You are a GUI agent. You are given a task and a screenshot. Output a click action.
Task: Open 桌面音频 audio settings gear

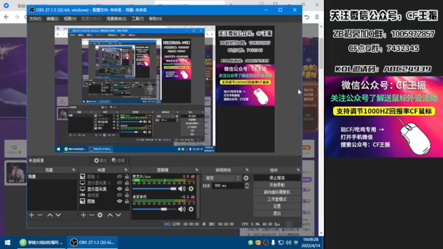click(191, 209)
